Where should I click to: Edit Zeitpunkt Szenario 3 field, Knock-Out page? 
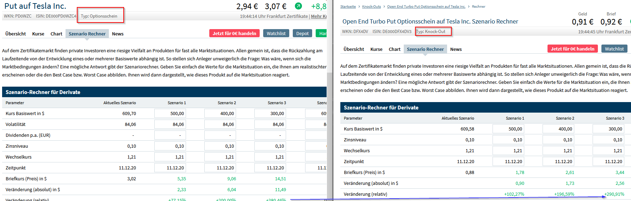pyautogui.click(x=608, y=161)
